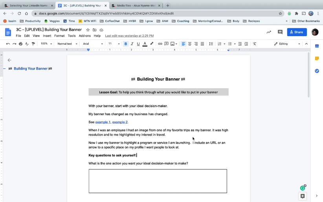323x202 pixels.
Task: Open the example 2 link
Action: click(x=120, y=122)
